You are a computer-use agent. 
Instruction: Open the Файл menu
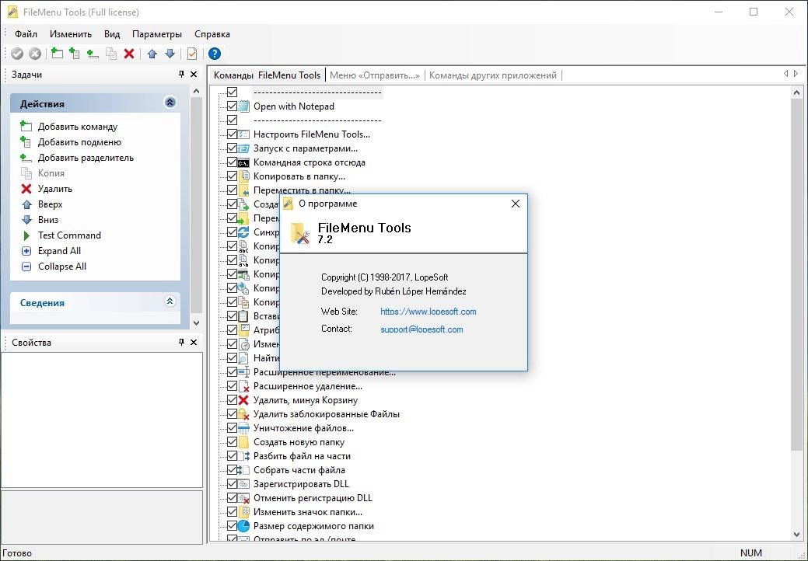point(26,34)
